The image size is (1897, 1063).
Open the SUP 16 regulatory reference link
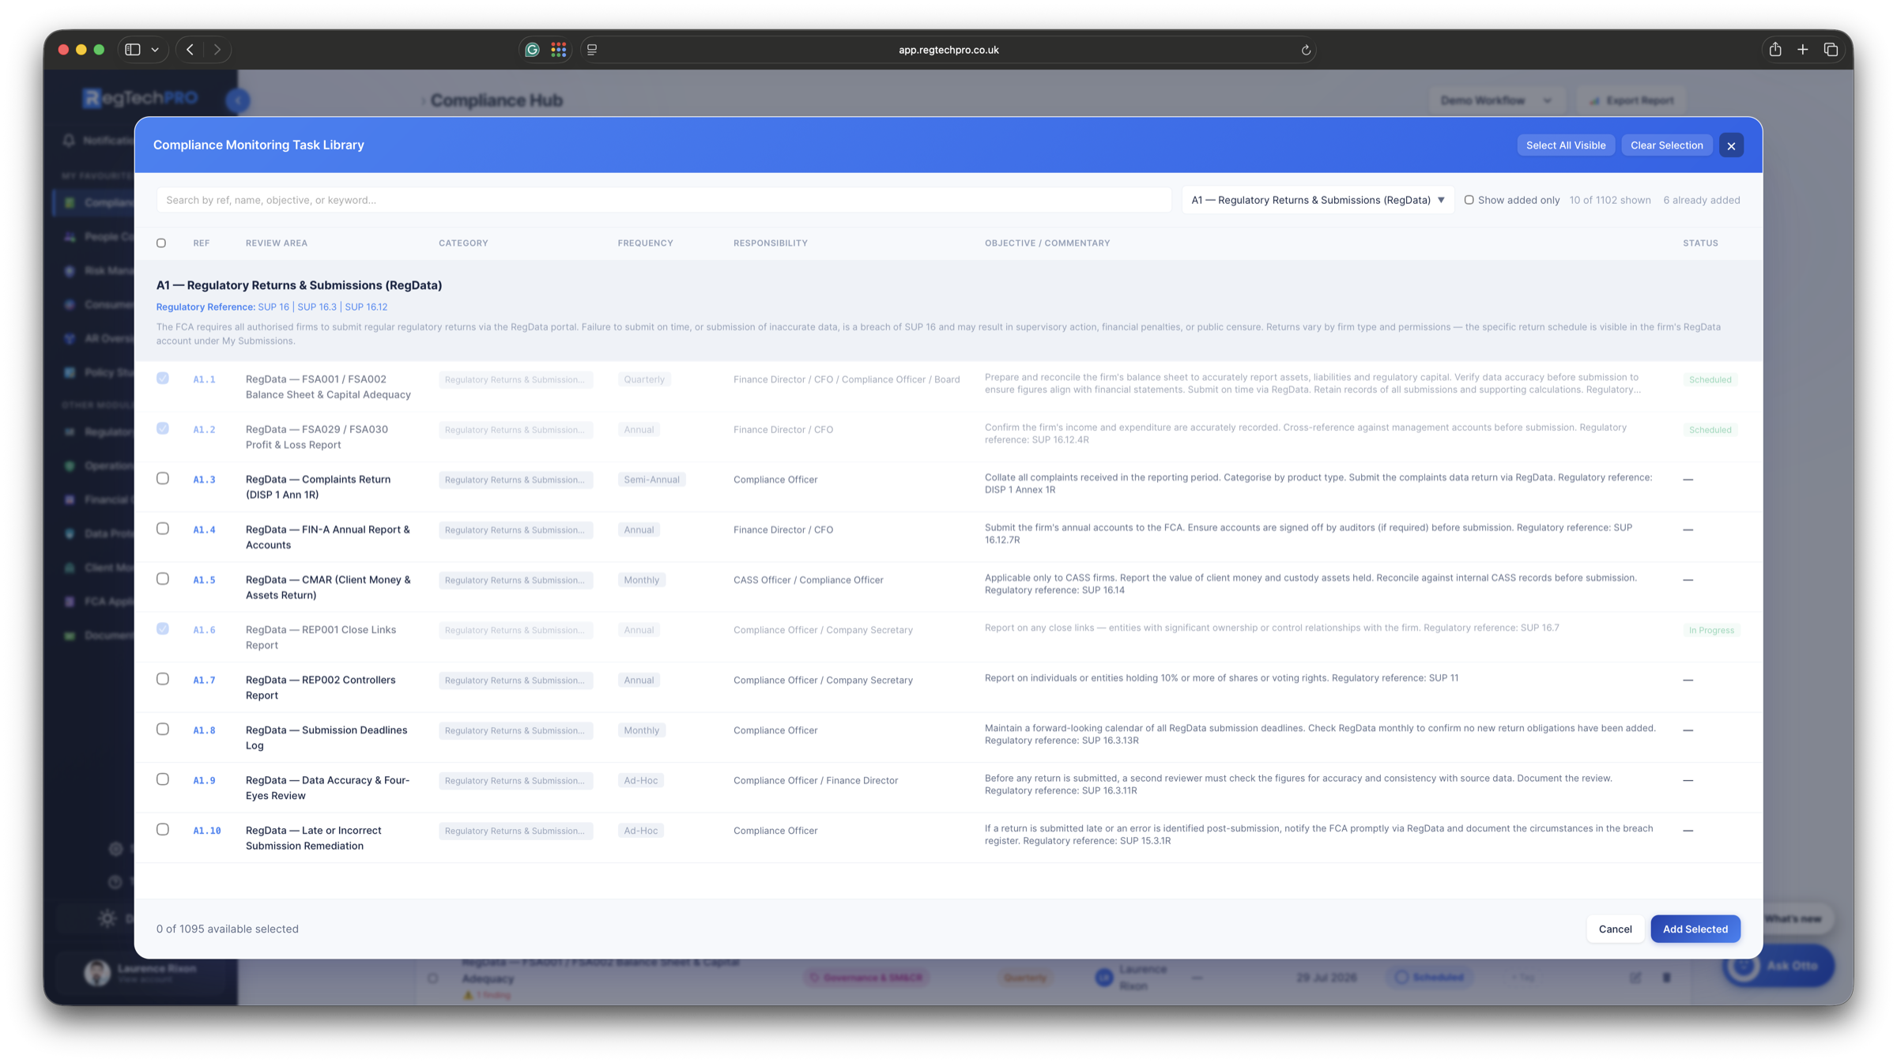pos(273,307)
